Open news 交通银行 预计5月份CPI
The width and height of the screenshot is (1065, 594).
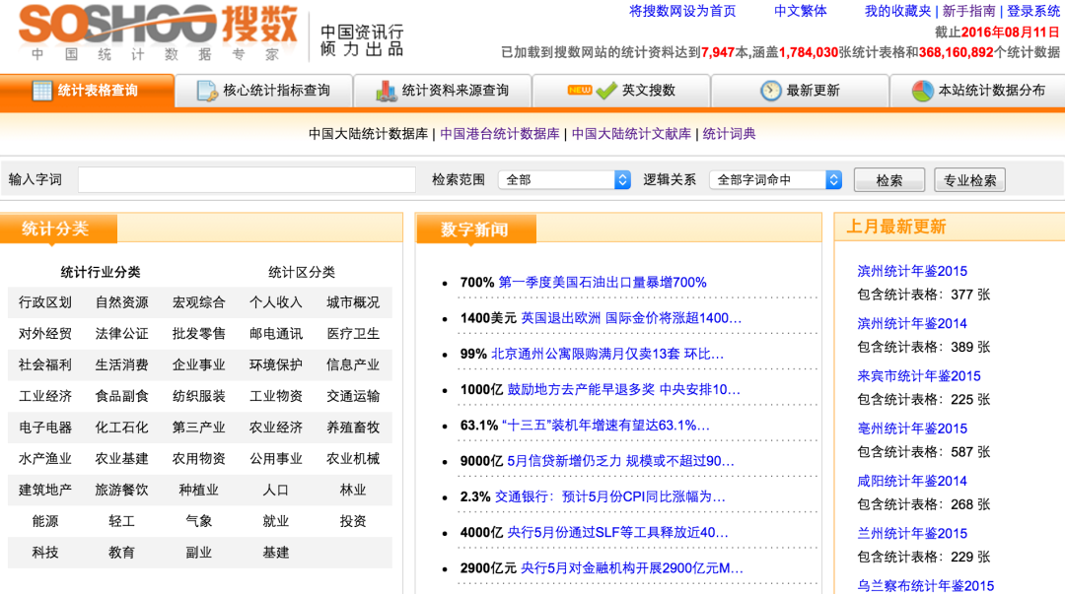coord(610,496)
